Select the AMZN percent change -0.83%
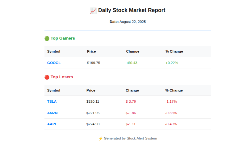 pyautogui.click(x=171, y=113)
